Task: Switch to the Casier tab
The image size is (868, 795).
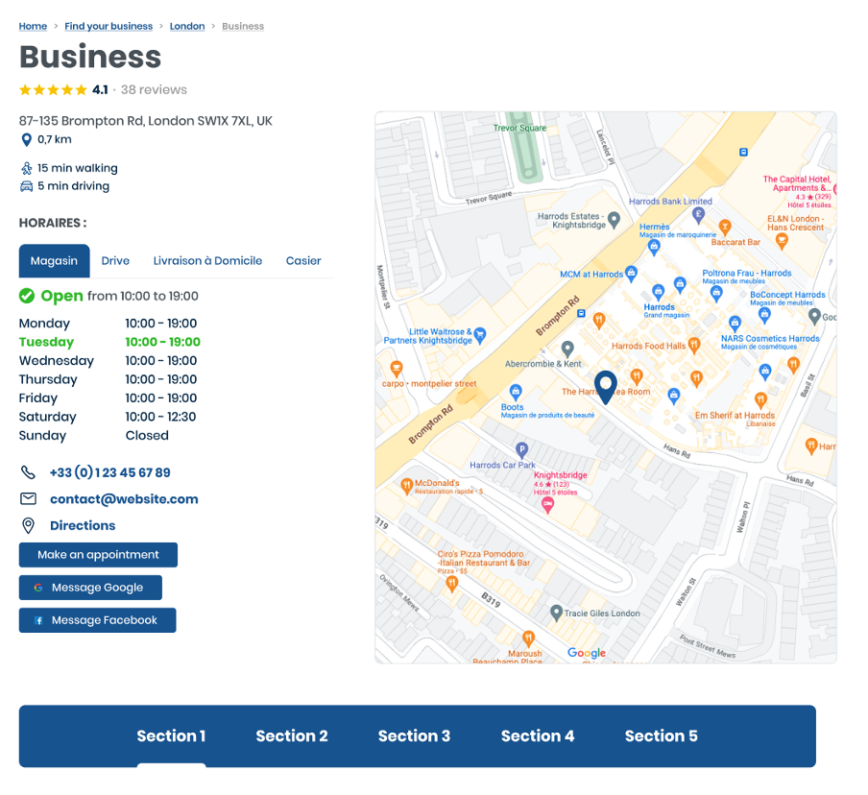Action: pyautogui.click(x=303, y=261)
